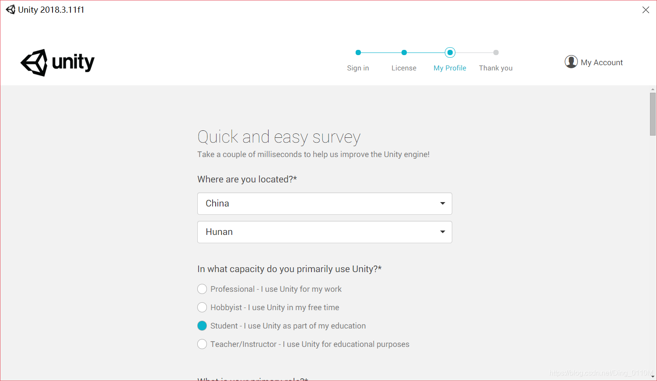
Task: Select Teacher/Instructor radio option
Action: (x=202, y=344)
